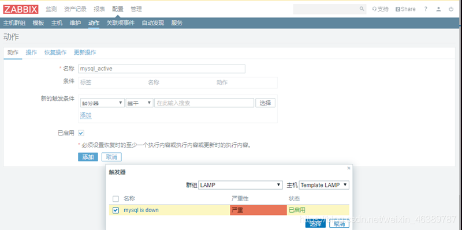Viewport: 462px width, 230px height.
Task: Go to 服务 submenu
Action: click(x=177, y=23)
